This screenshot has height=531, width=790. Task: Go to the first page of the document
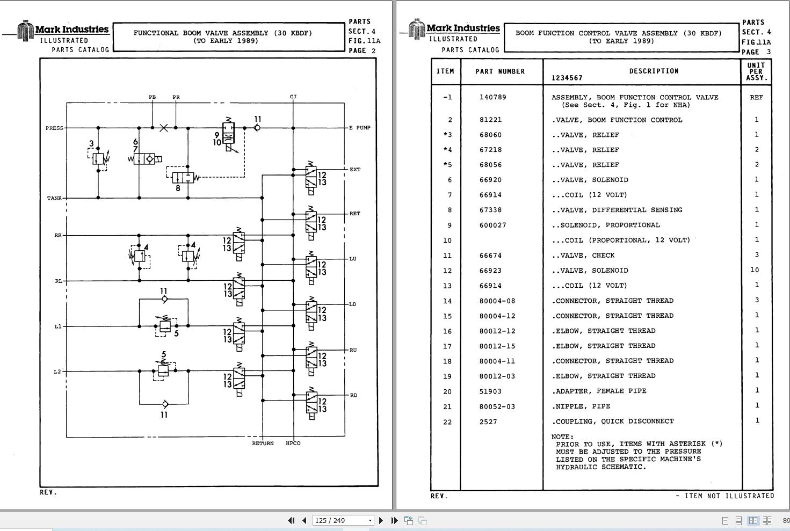[x=291, y=520]
